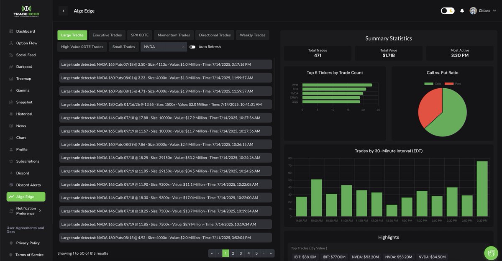Go back using the header arrow
The width and height of the screenshot is (502, 261).
point(63,11)
